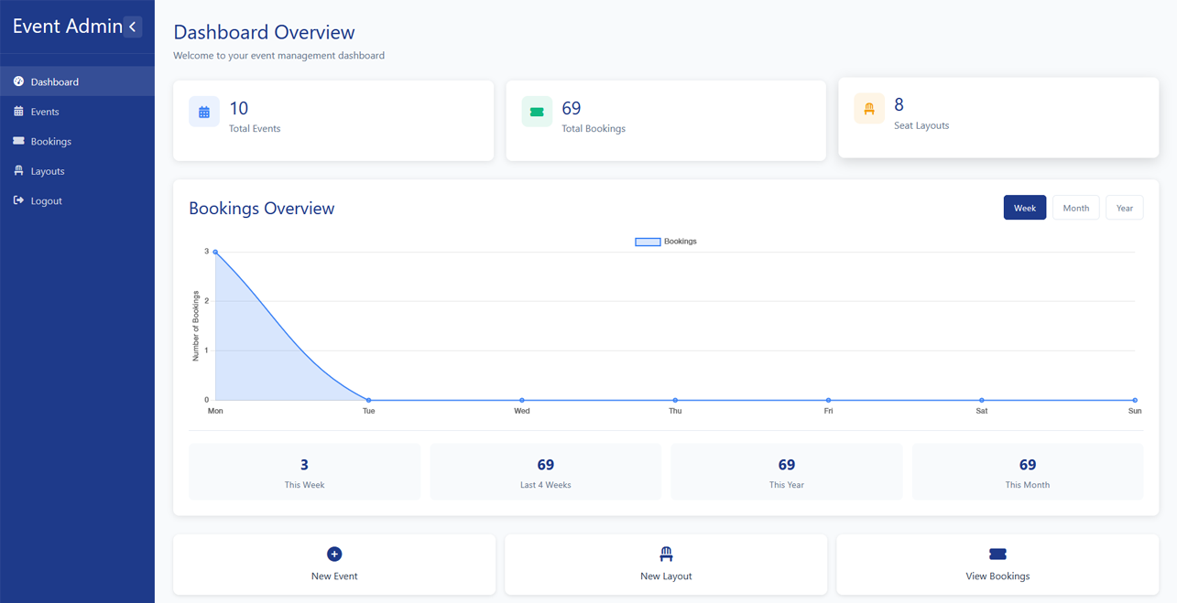Click the blue calendar icon on Total Events

pyautogui.click(x=204, y=112)
